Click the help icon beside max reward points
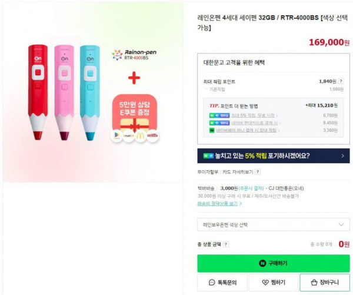The width and height of the screenshot is (353, 295). point(341,81)
